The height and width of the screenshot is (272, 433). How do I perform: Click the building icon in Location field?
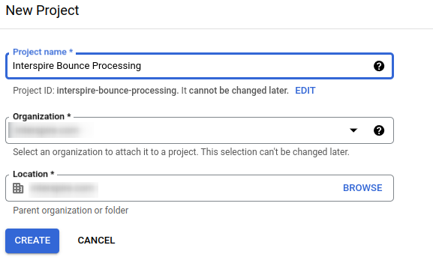pyautogui.click(x=18, y=188)
